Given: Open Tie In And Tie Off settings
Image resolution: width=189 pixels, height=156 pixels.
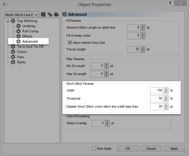Looking at the screenshot, I should point(30,47).
